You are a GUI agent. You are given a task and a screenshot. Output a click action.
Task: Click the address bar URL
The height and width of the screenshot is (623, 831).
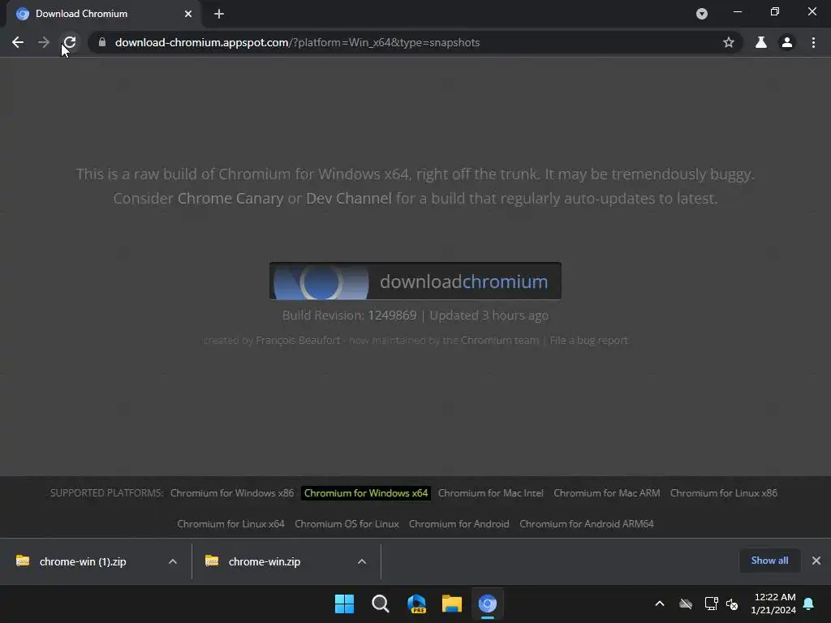click(297, 42)
